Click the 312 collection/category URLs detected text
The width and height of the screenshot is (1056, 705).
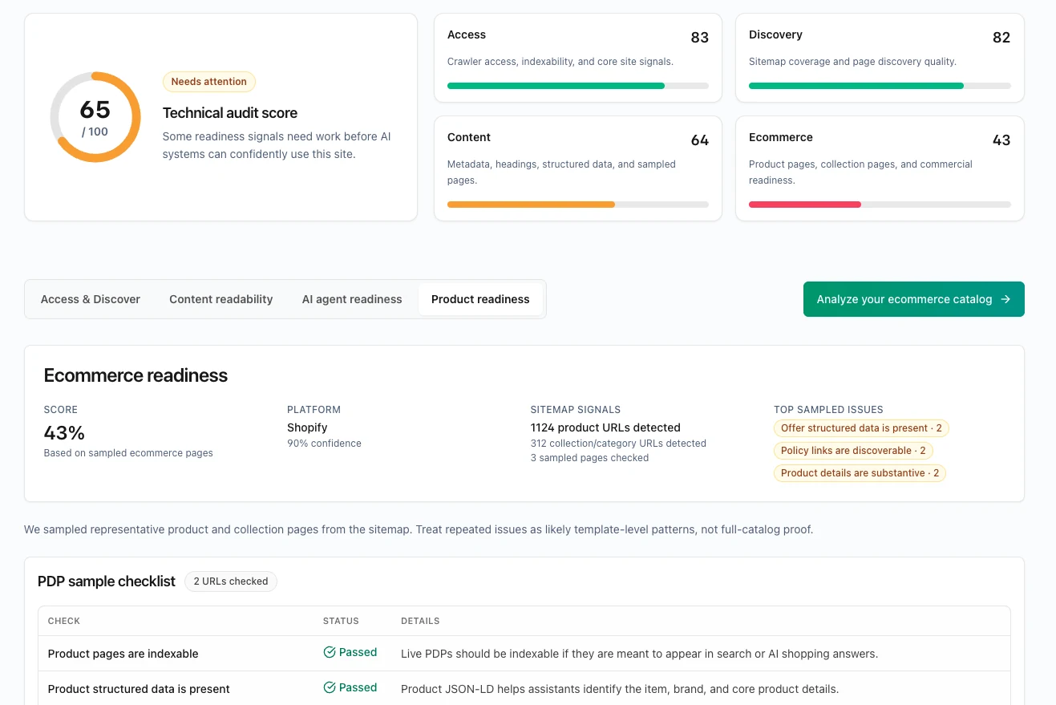point(618,444)
